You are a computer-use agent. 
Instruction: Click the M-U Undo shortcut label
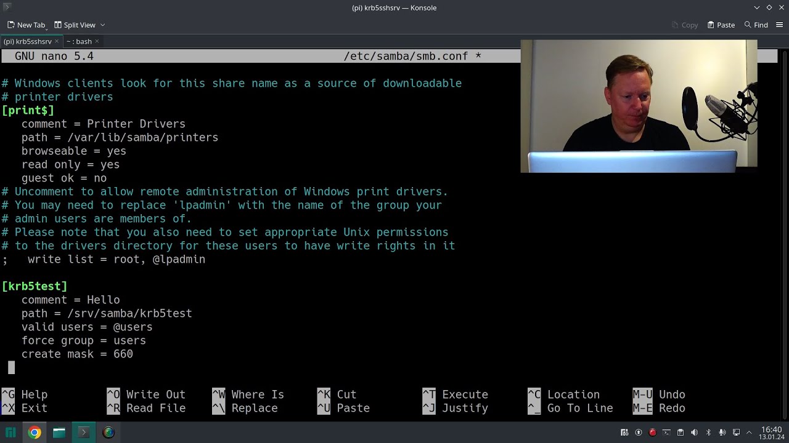[659, 394]
